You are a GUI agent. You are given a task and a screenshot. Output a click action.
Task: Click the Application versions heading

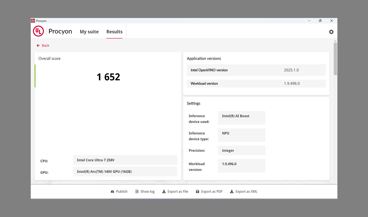click(x=204, y=58)
